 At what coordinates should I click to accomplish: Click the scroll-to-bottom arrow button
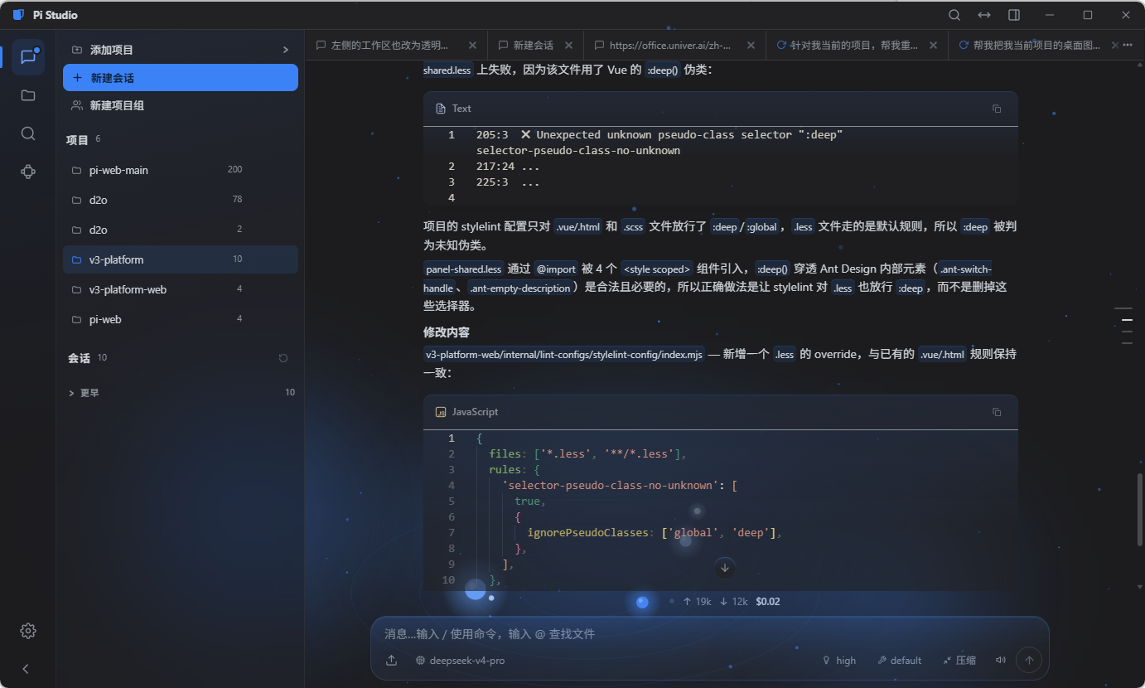coord(725,568)
